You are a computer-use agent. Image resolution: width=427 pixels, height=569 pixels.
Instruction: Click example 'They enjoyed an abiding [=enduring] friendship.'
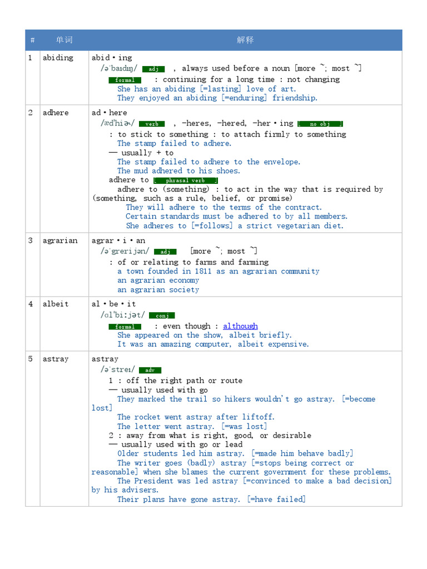(217, 98)
